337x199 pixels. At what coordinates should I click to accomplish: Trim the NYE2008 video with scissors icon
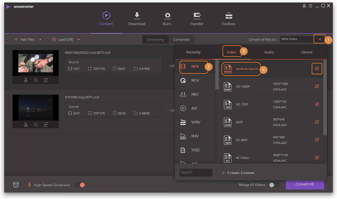point(26,124)
